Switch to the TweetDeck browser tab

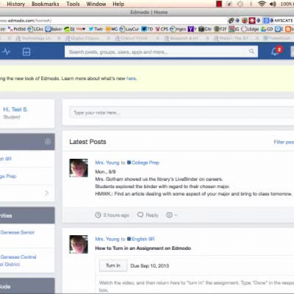(277, 38)
